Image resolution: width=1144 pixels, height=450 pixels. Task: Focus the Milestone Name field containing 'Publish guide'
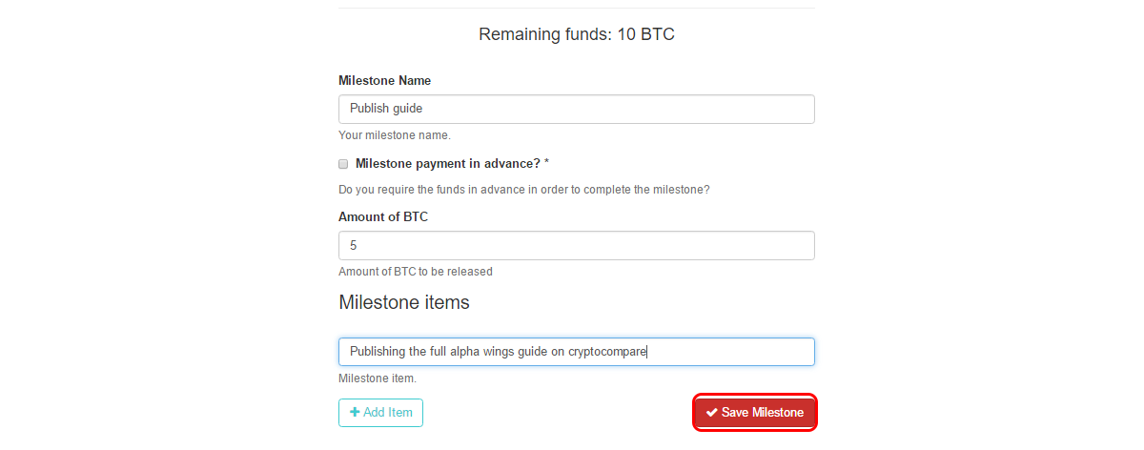pyautogui.click(x=577, y=109)
